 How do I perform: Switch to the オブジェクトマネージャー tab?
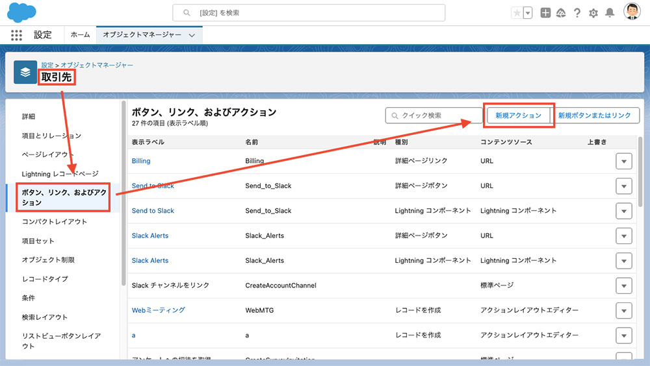[x=142, y=35]
